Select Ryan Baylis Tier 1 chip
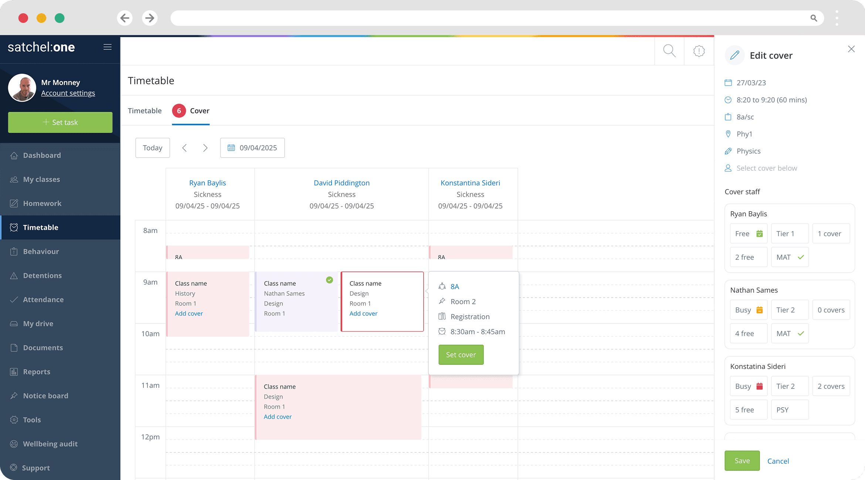 790,234
